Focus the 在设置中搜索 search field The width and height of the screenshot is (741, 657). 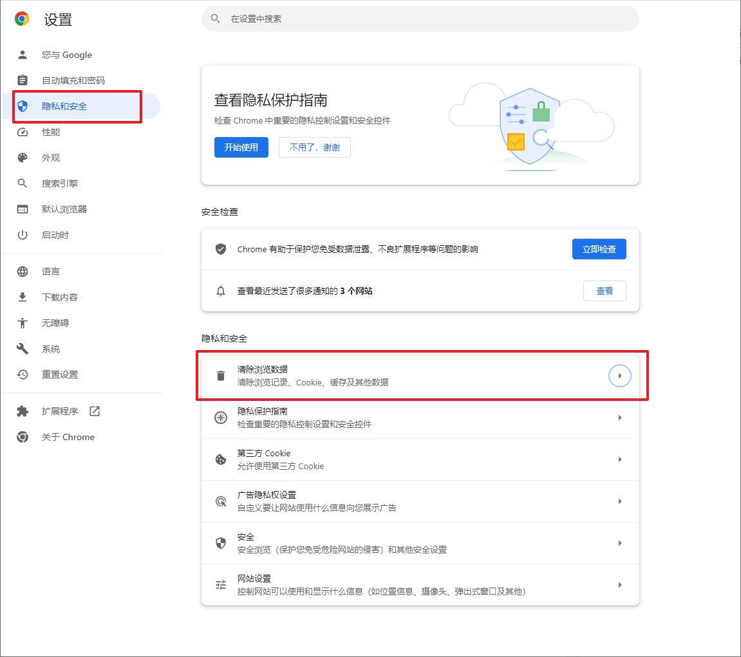pyautogui.click(x=420, y=19)
